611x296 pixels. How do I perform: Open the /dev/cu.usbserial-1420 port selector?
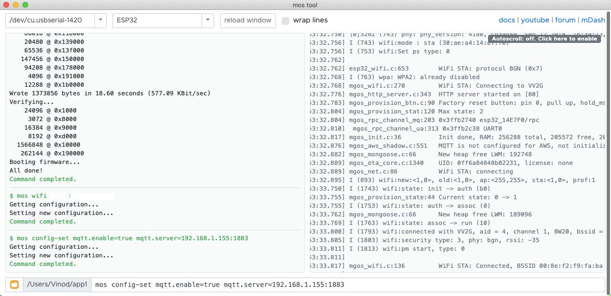point(48,20)
